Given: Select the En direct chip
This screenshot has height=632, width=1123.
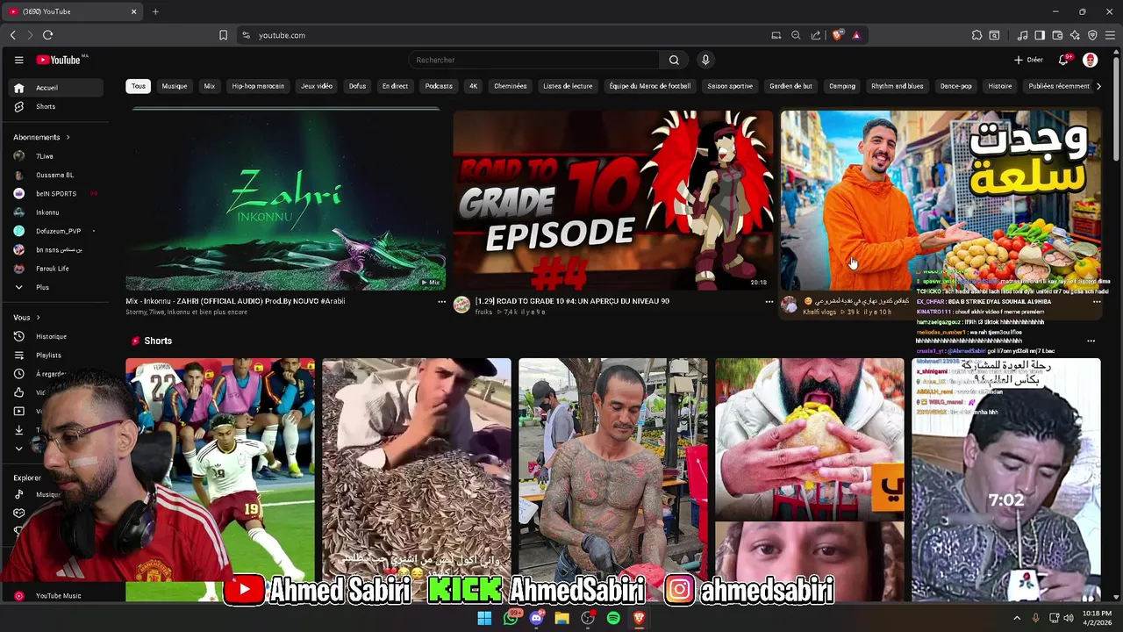Looking at the screenshot, I should click(395, 86).
